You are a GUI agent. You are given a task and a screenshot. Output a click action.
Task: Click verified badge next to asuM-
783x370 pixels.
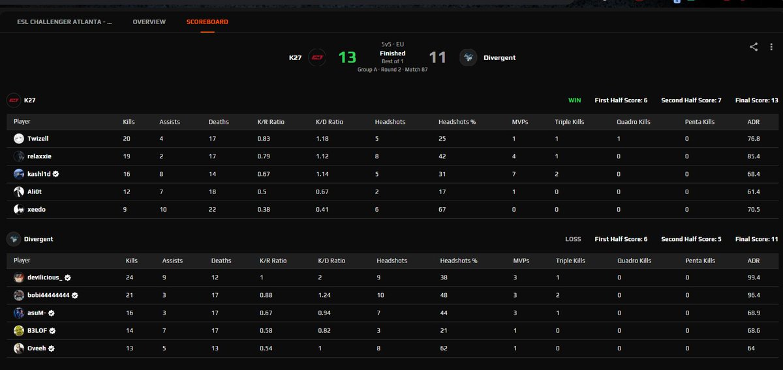click(x=52, y=313)
